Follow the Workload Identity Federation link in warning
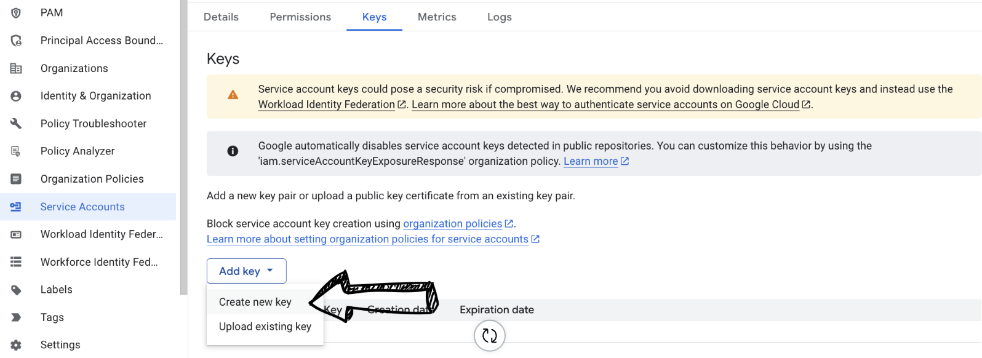Viewport: 982px width, 358px height. [326, 105]
